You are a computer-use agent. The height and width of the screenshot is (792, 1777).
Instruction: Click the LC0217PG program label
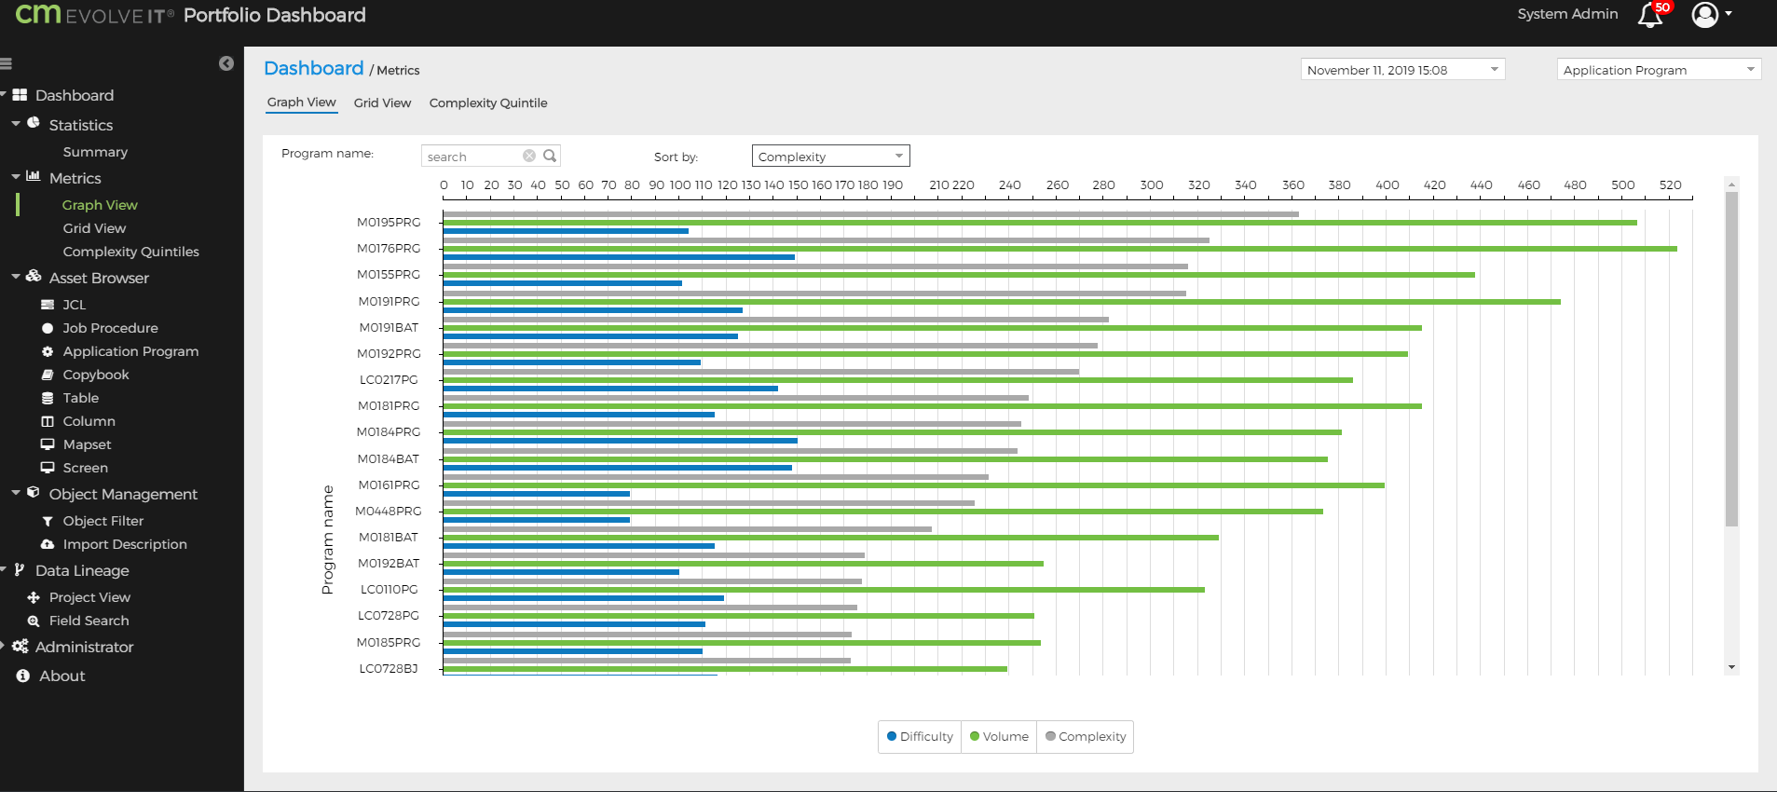(x=389, y=380)
